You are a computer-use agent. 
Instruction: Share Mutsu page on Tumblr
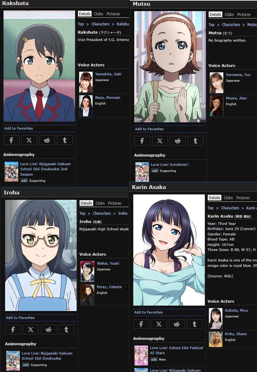pos(196,141)
